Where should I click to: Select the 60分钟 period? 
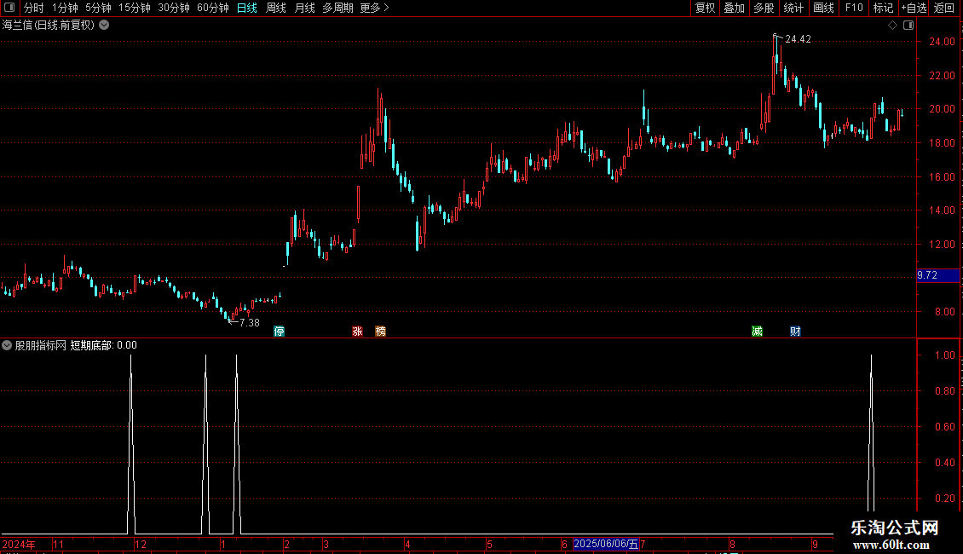point(212,8)
